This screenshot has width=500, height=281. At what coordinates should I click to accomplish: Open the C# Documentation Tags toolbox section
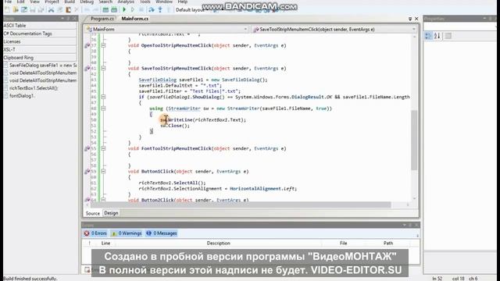pos(40,34)
